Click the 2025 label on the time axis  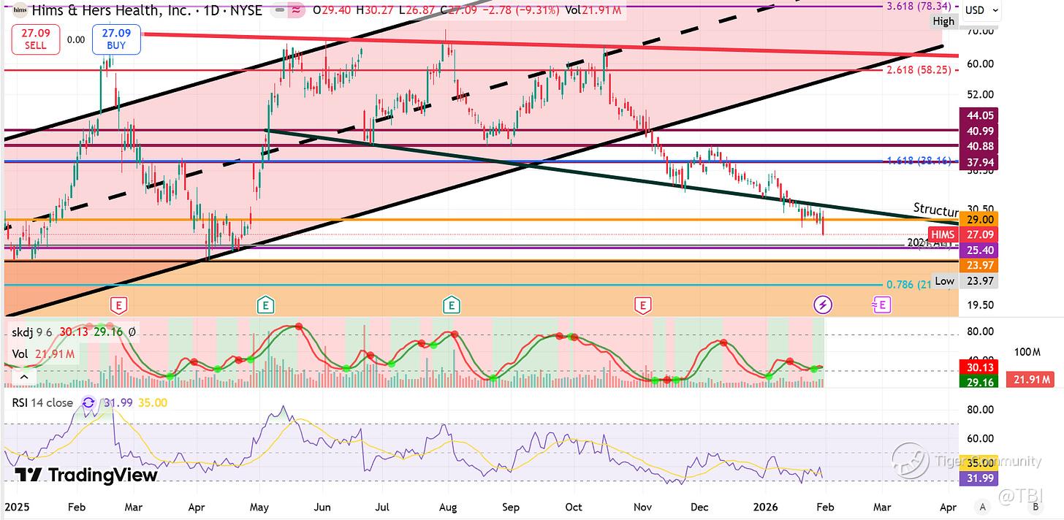17,506
